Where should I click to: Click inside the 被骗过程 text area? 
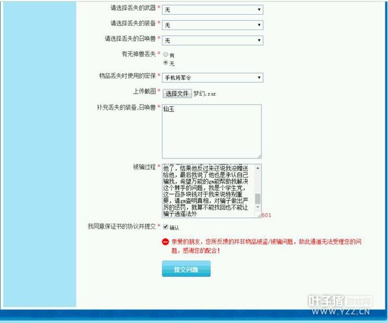click(x=208, y=191)
